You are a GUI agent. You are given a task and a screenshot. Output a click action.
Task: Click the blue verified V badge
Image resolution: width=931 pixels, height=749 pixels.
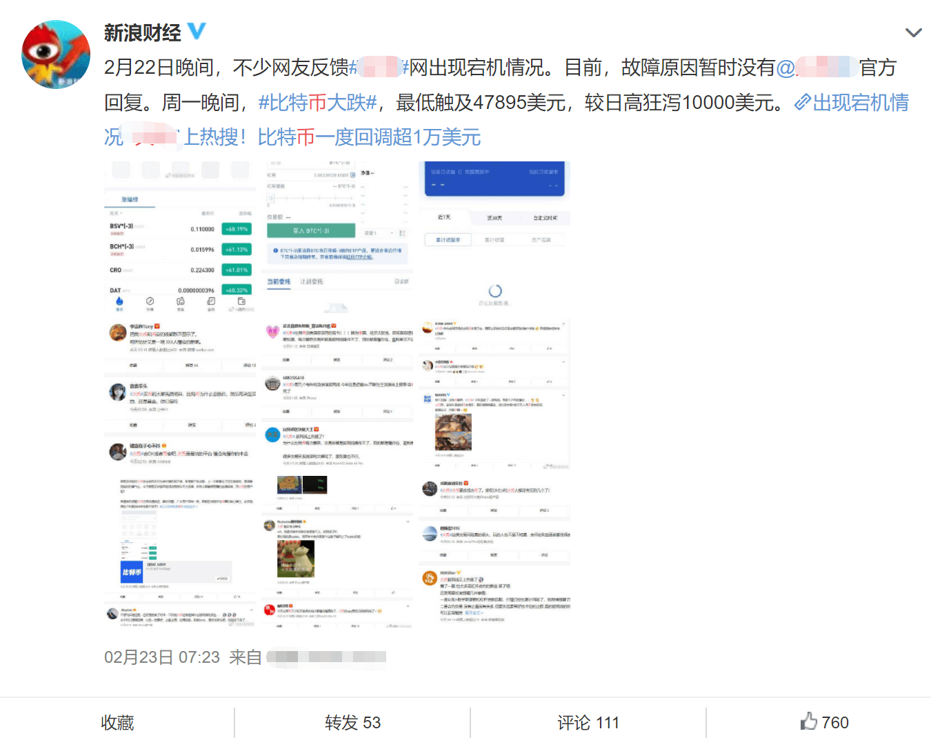point(197,31)
